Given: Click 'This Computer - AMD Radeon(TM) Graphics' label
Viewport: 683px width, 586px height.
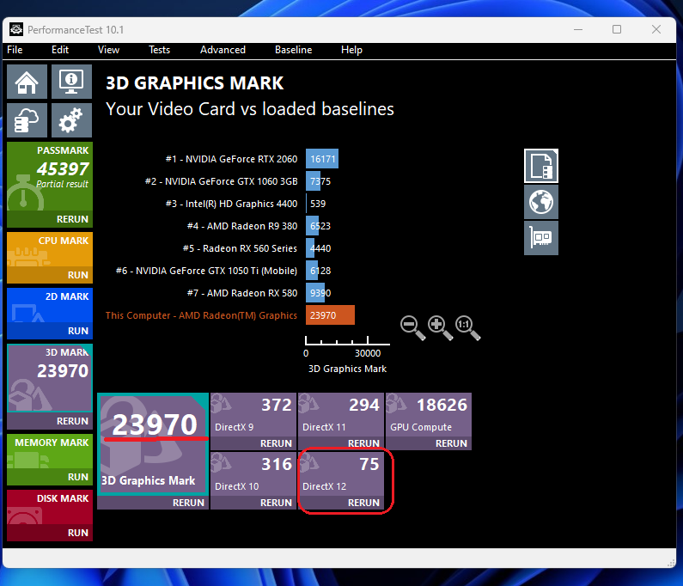Looking at the screenshot, I should click(201, 315).
